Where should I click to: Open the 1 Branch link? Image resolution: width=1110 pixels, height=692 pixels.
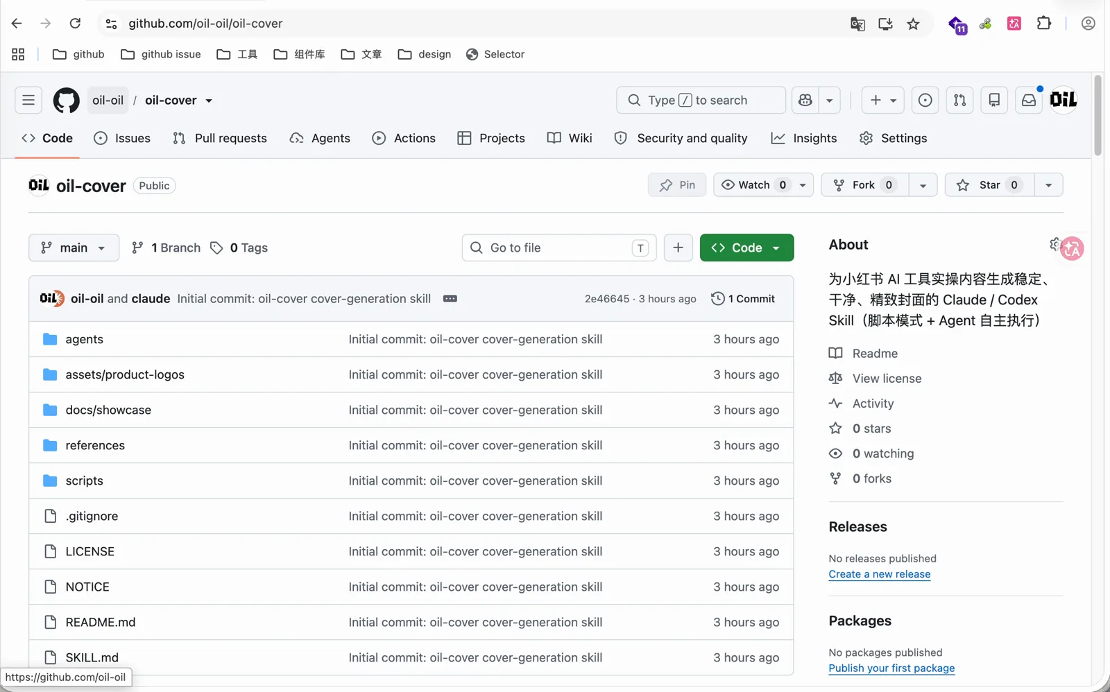coord(166,248)
